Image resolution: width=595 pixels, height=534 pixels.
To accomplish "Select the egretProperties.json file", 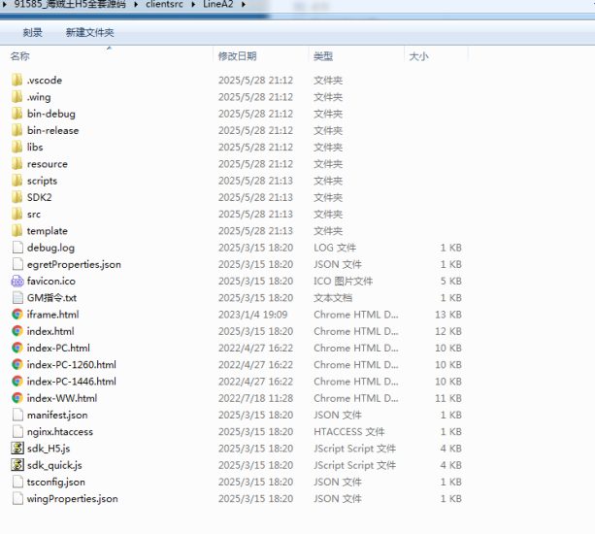I will [x=74, y=264].
